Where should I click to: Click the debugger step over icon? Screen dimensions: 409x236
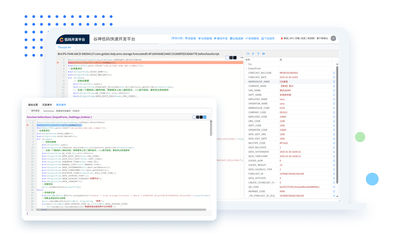pyautogui.click(x=248, y=54)
